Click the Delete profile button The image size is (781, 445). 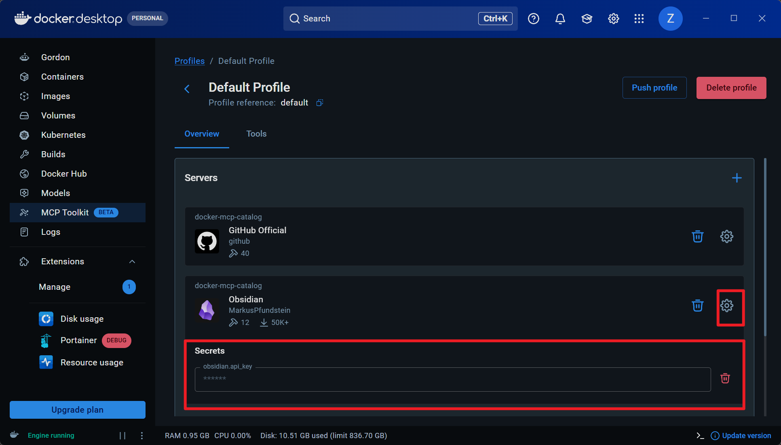tap(731, 88)
